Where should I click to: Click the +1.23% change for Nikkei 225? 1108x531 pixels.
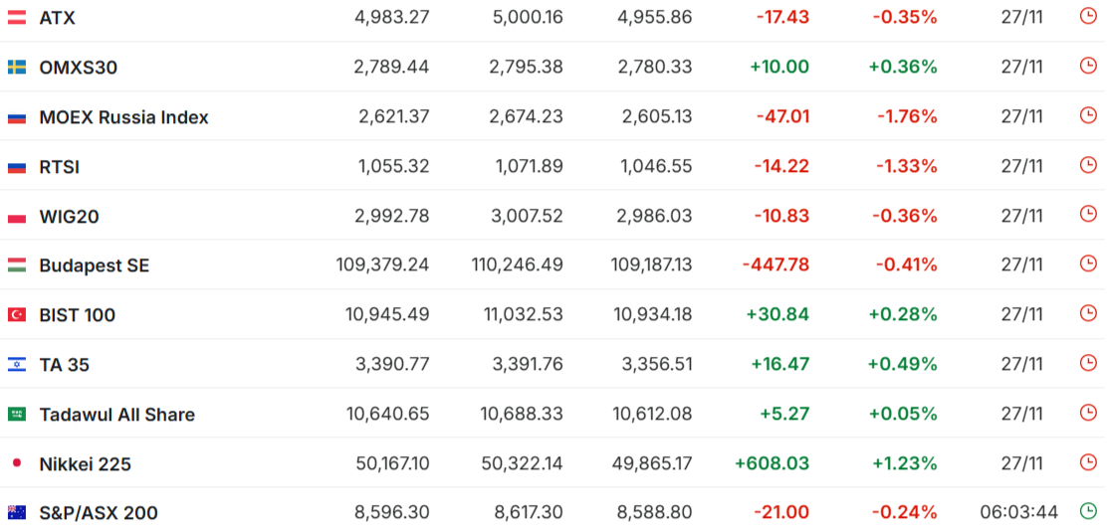click(x=902, y=463)
